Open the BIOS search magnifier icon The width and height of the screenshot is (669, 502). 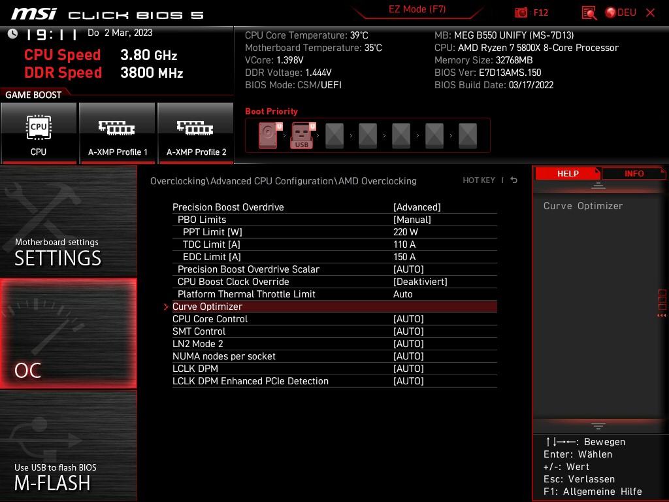tap(589, 13)
